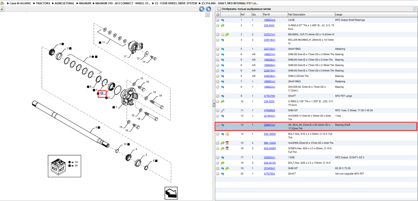Select callout 1 cage label in diagram
418x201 pixels.
point(116,107)
